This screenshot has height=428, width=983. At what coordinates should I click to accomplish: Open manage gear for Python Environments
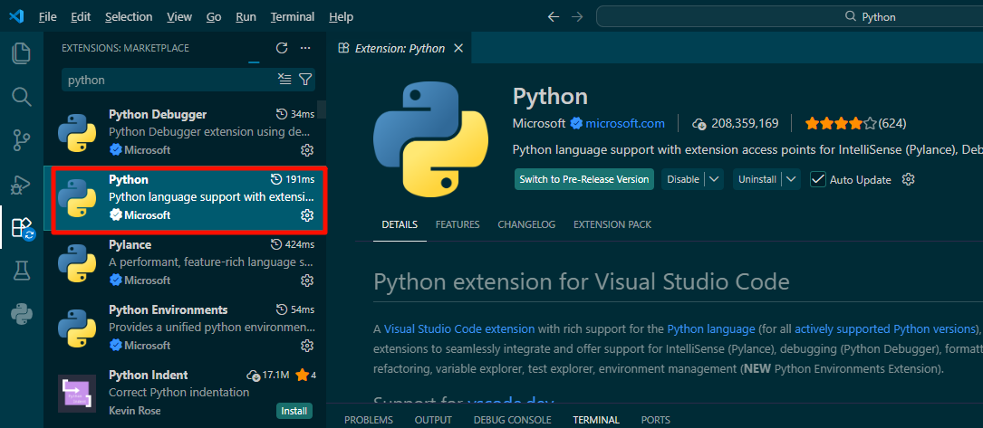[x=306, y=346]
